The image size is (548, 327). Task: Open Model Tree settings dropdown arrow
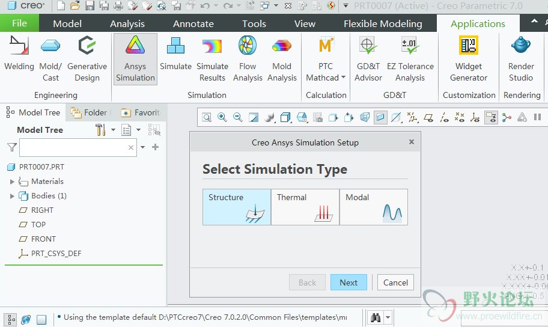113,130
